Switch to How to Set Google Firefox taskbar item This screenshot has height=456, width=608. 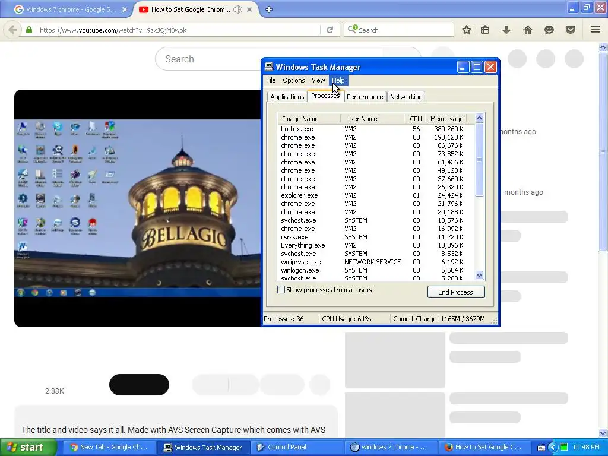coord(484,447)
